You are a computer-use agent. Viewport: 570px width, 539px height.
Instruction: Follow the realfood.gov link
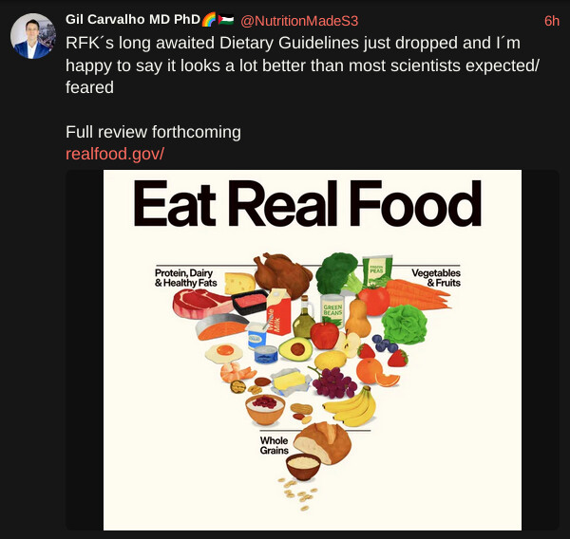(x=115, y=154)
